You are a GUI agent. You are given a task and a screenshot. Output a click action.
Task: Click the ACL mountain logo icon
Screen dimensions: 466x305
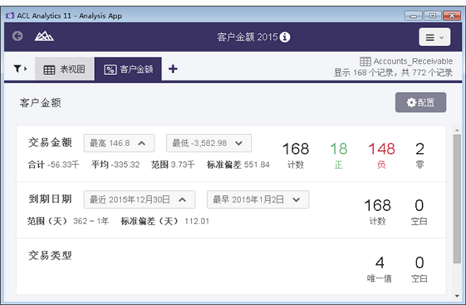click(x=44, y=37)
